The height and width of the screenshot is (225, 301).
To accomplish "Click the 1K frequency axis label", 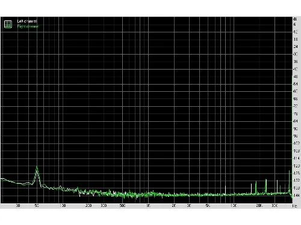I will pyautogui.click(x=148, y=206).
